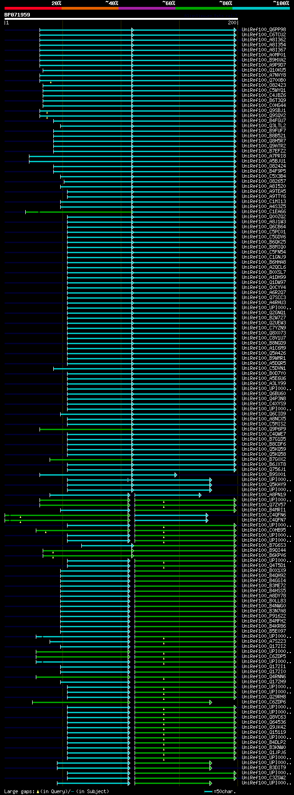The height and width of the screenshot is (795, 294).
Task: Open UniRef100_A7S223 hit
Action: (x=264, y=641)
